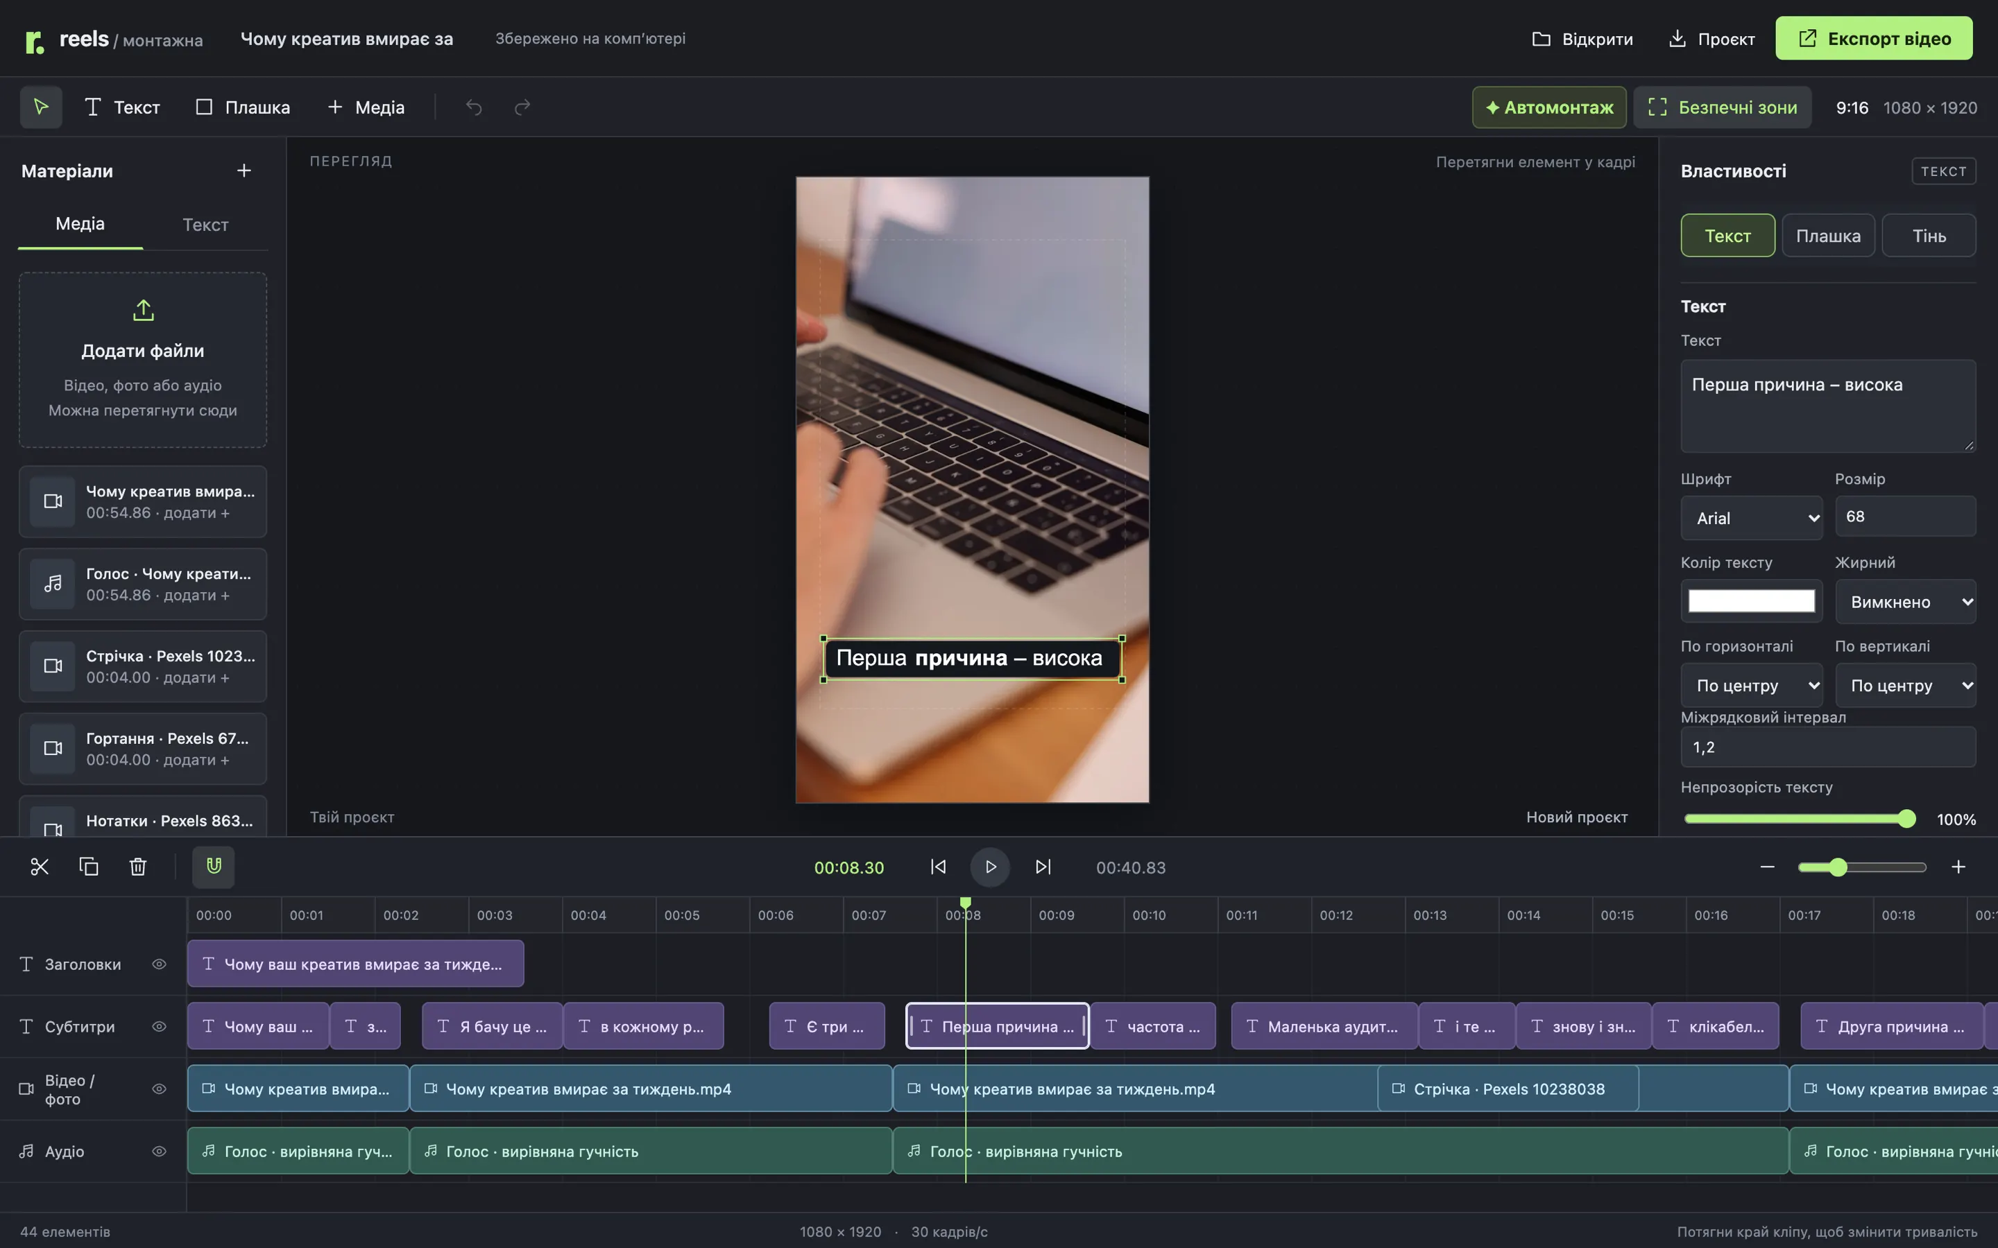Click the timeline zoom slider
This screenshot has height=1248, width=1998.
coord(1862,867)
